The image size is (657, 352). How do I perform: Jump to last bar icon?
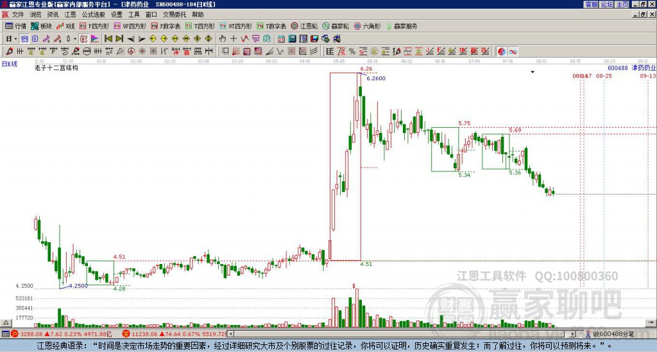coord(119,39)
